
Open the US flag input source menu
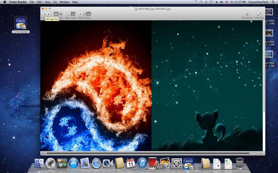point(227,2)
